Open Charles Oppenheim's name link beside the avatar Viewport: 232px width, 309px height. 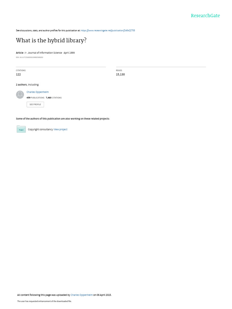click(37, 92)
